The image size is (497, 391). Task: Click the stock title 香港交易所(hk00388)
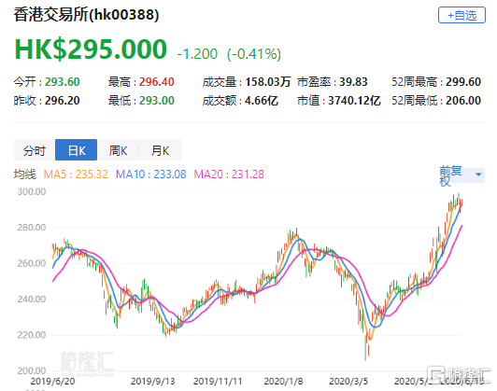point(86,15)
